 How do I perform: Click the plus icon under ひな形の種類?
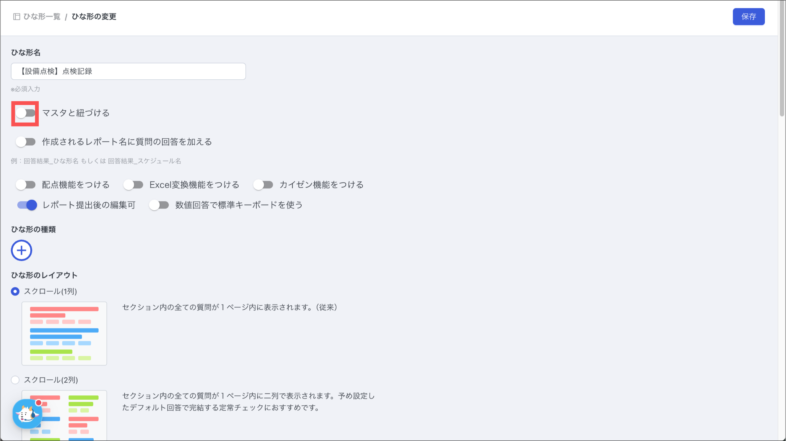pyautogui.click(x=21, y=250)
